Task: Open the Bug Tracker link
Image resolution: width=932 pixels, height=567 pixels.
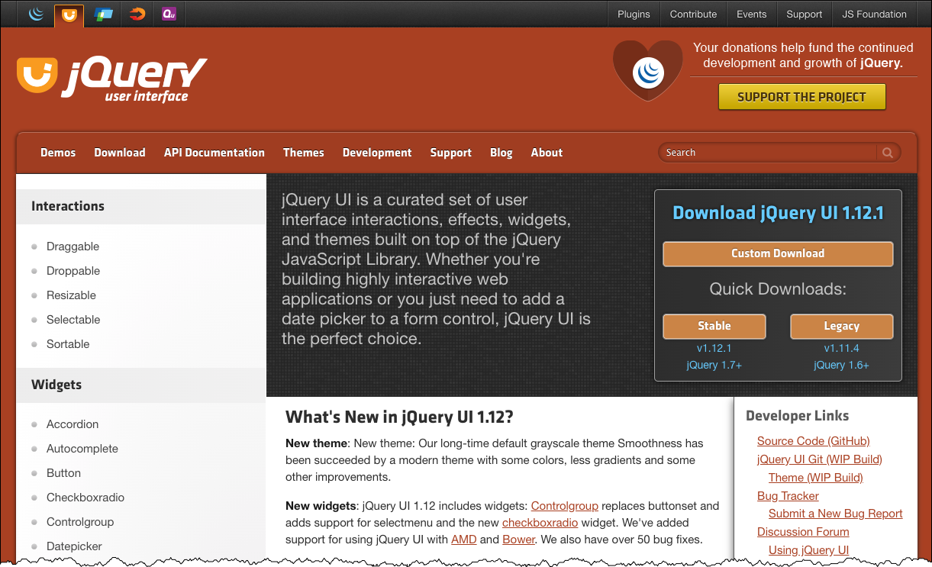Action: coord(788,496)
